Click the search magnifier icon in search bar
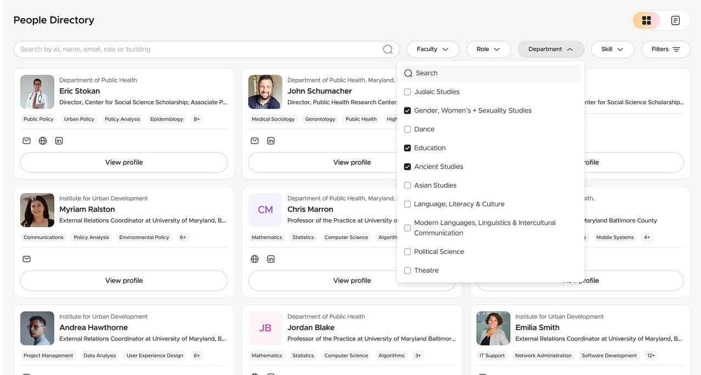The width and height of the screenshot is (701, 375). 388,49
